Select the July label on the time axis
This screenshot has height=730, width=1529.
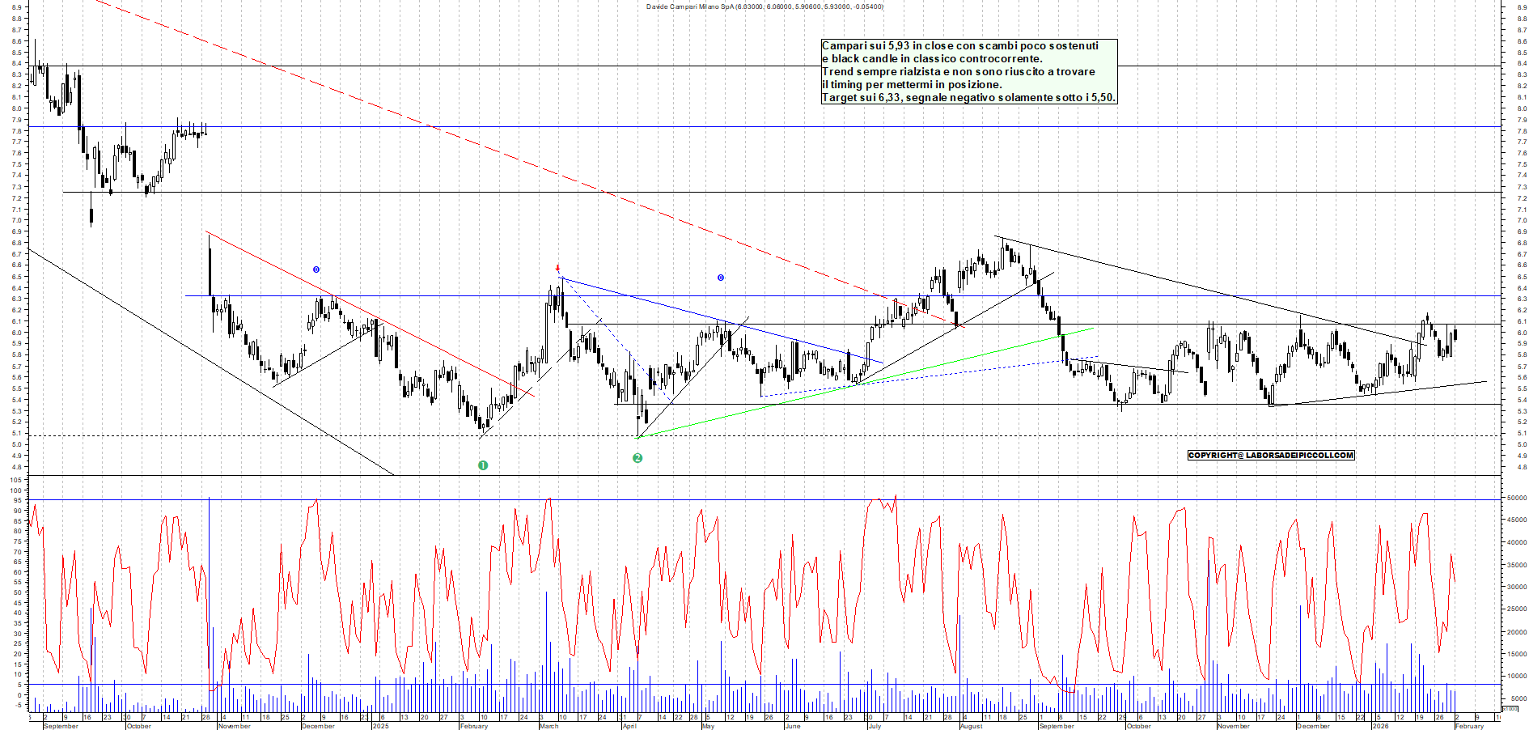point(875,726)
